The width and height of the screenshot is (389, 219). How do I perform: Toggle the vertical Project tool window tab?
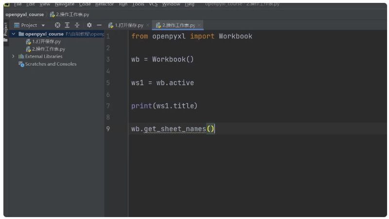[x=6, y=29]
